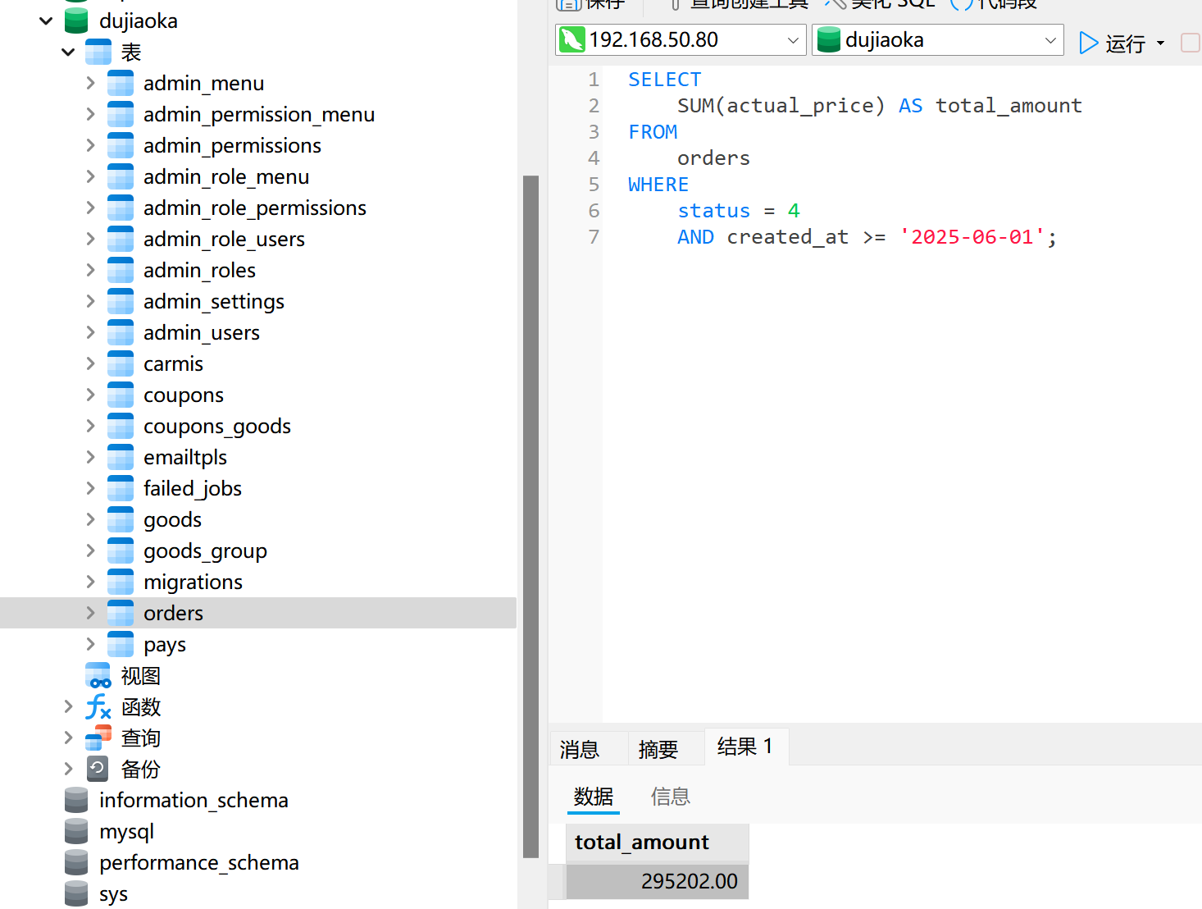Viewport: 1202px width, 909px height.
Task: Click the Views (视图) node icon
Action: pos(98,676)
